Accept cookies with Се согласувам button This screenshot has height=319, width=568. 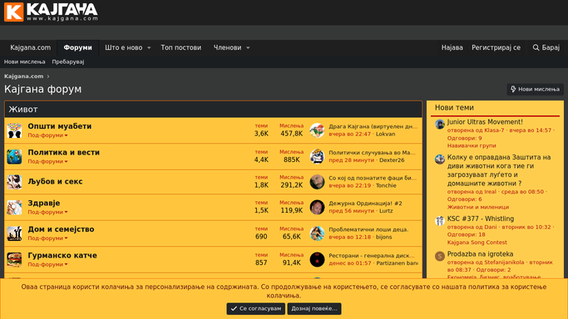pyautogui.click(x=256, y=308)
